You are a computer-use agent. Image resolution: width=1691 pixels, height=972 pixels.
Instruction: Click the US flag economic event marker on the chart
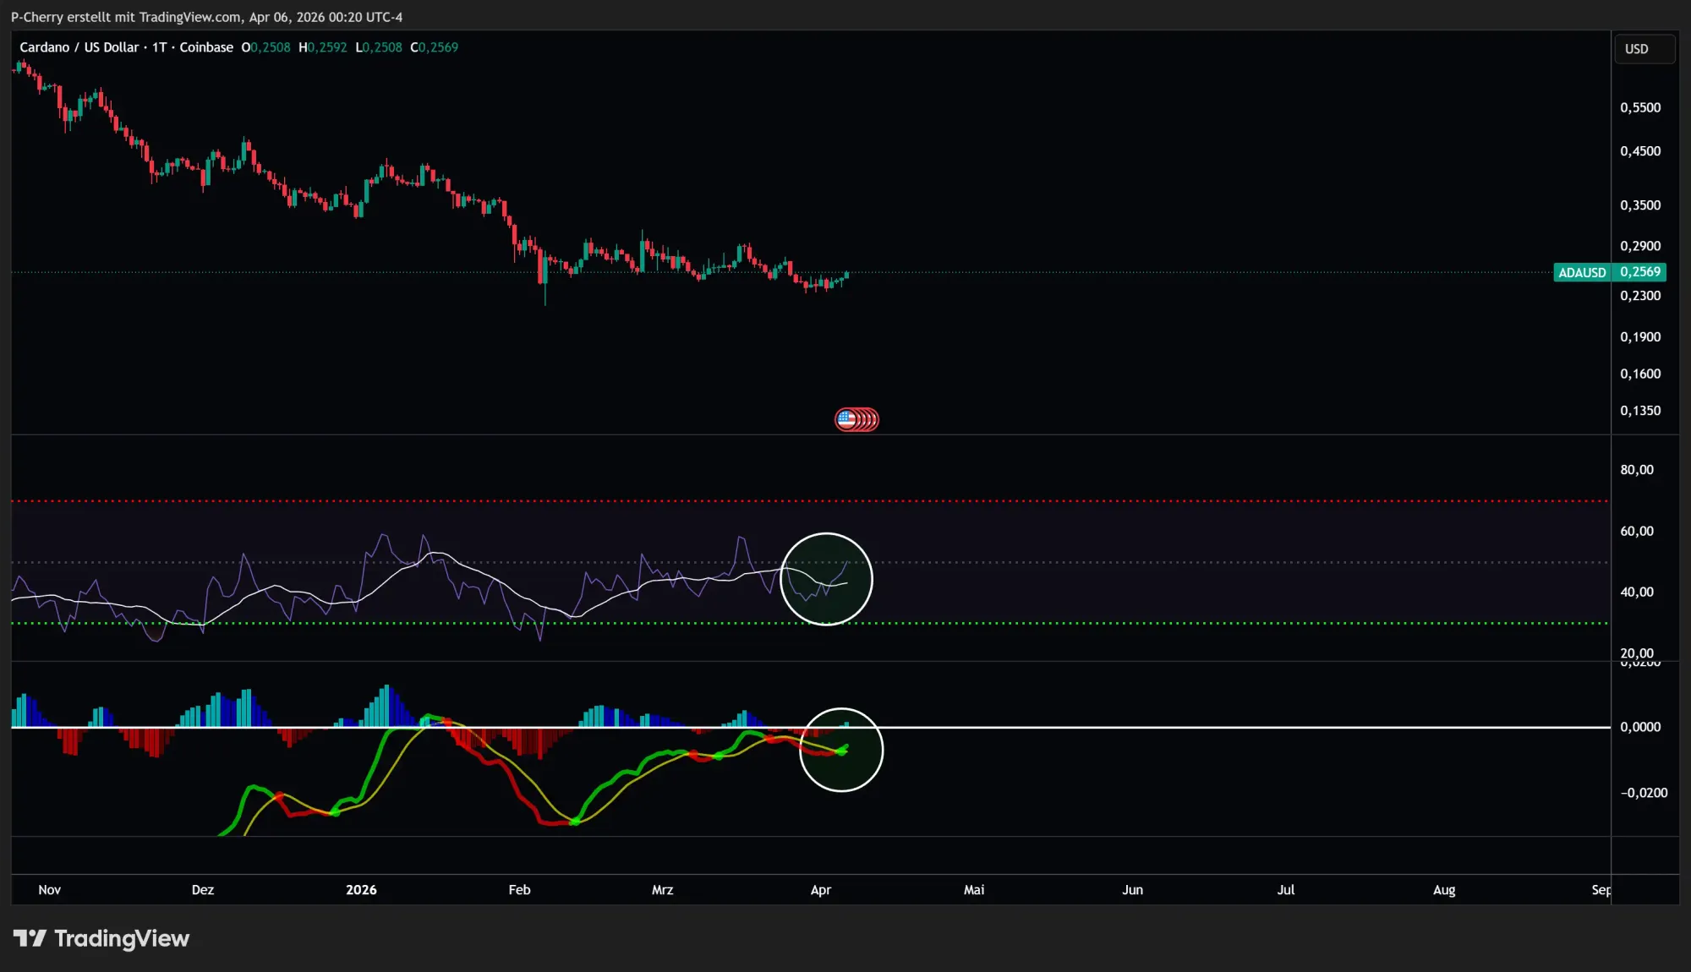856,418
